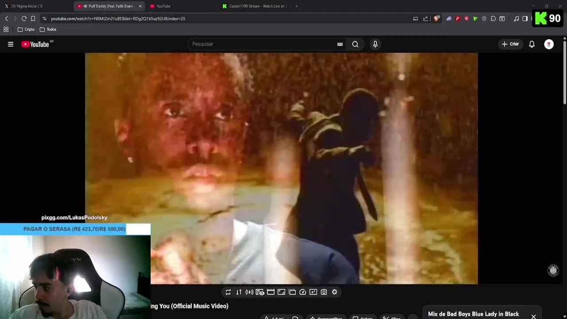
Task: Click the video filters plus icon
Action: (x=313, y=292)
